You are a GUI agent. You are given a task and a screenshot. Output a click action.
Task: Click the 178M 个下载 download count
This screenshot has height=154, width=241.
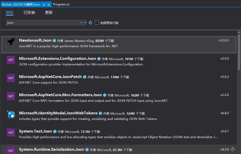[x=120, y=77]
